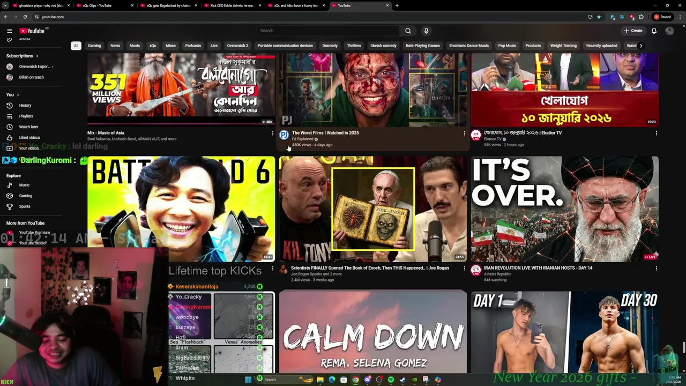Open a new browser tab
Image resolution: width=686 pixels, height=386 pixels.
point(397,5)
